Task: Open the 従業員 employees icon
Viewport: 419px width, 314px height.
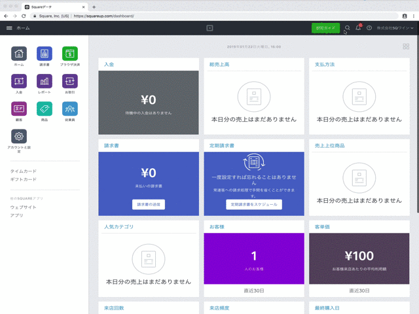Action: [70, 109]
